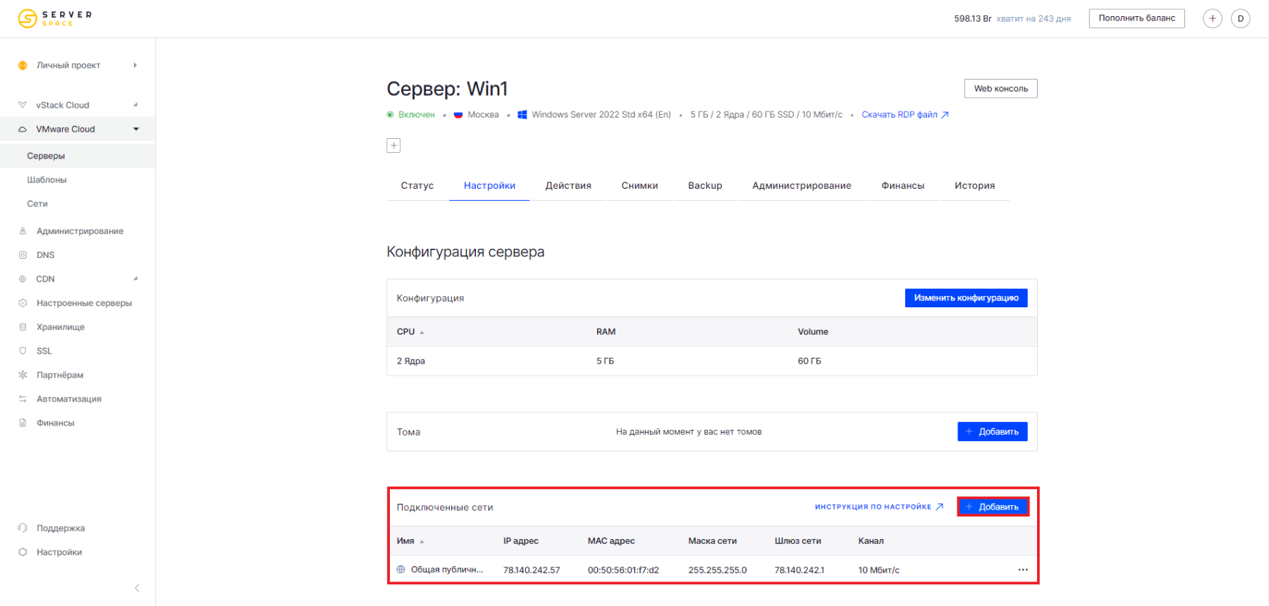Open the user profile avatar D
The width and height of the screenshot is (1269, 606).
coord(1240,18)
